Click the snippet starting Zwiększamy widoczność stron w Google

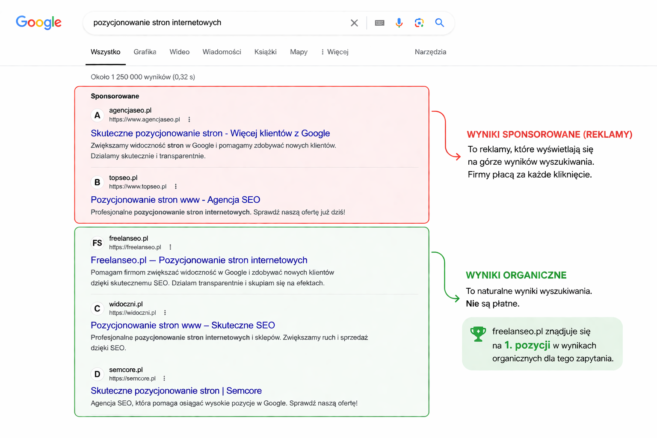[x=213, y=151]
